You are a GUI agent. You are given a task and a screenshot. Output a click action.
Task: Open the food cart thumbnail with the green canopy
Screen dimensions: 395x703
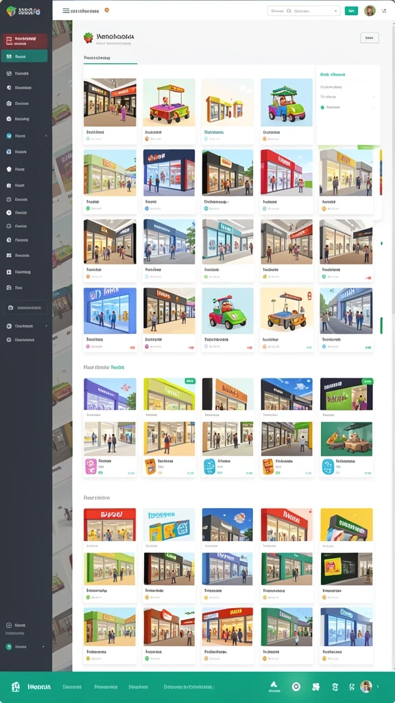[x=169, y=102]
